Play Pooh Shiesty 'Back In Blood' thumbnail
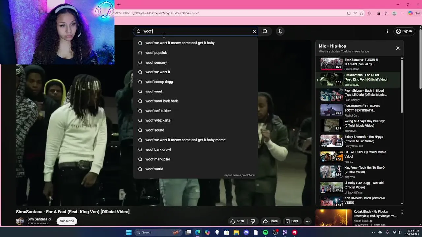The width and height of the screenshot is (422, 237). click(x=332, y=95)
